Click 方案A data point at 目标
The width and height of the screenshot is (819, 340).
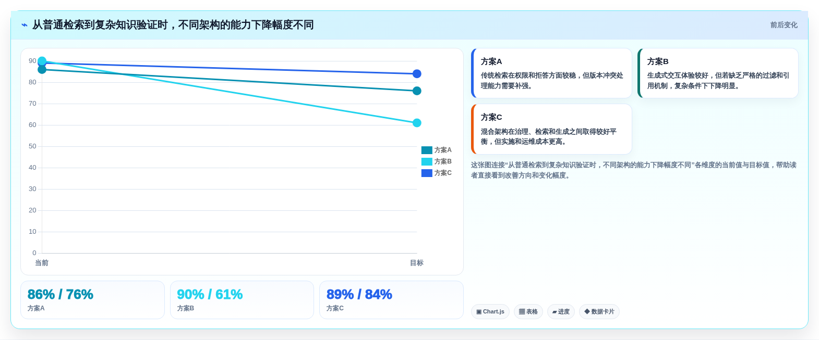coord(417,91)
